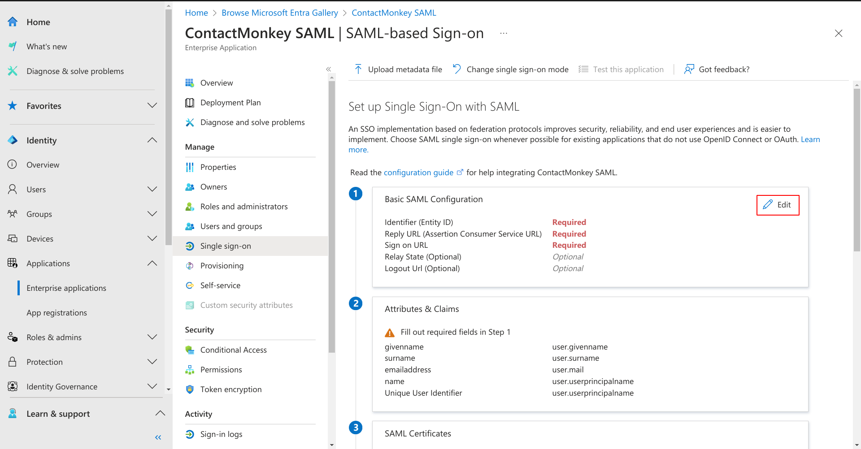Click the Provisioning icon
The image size is (861, 449).
(190, 266)
